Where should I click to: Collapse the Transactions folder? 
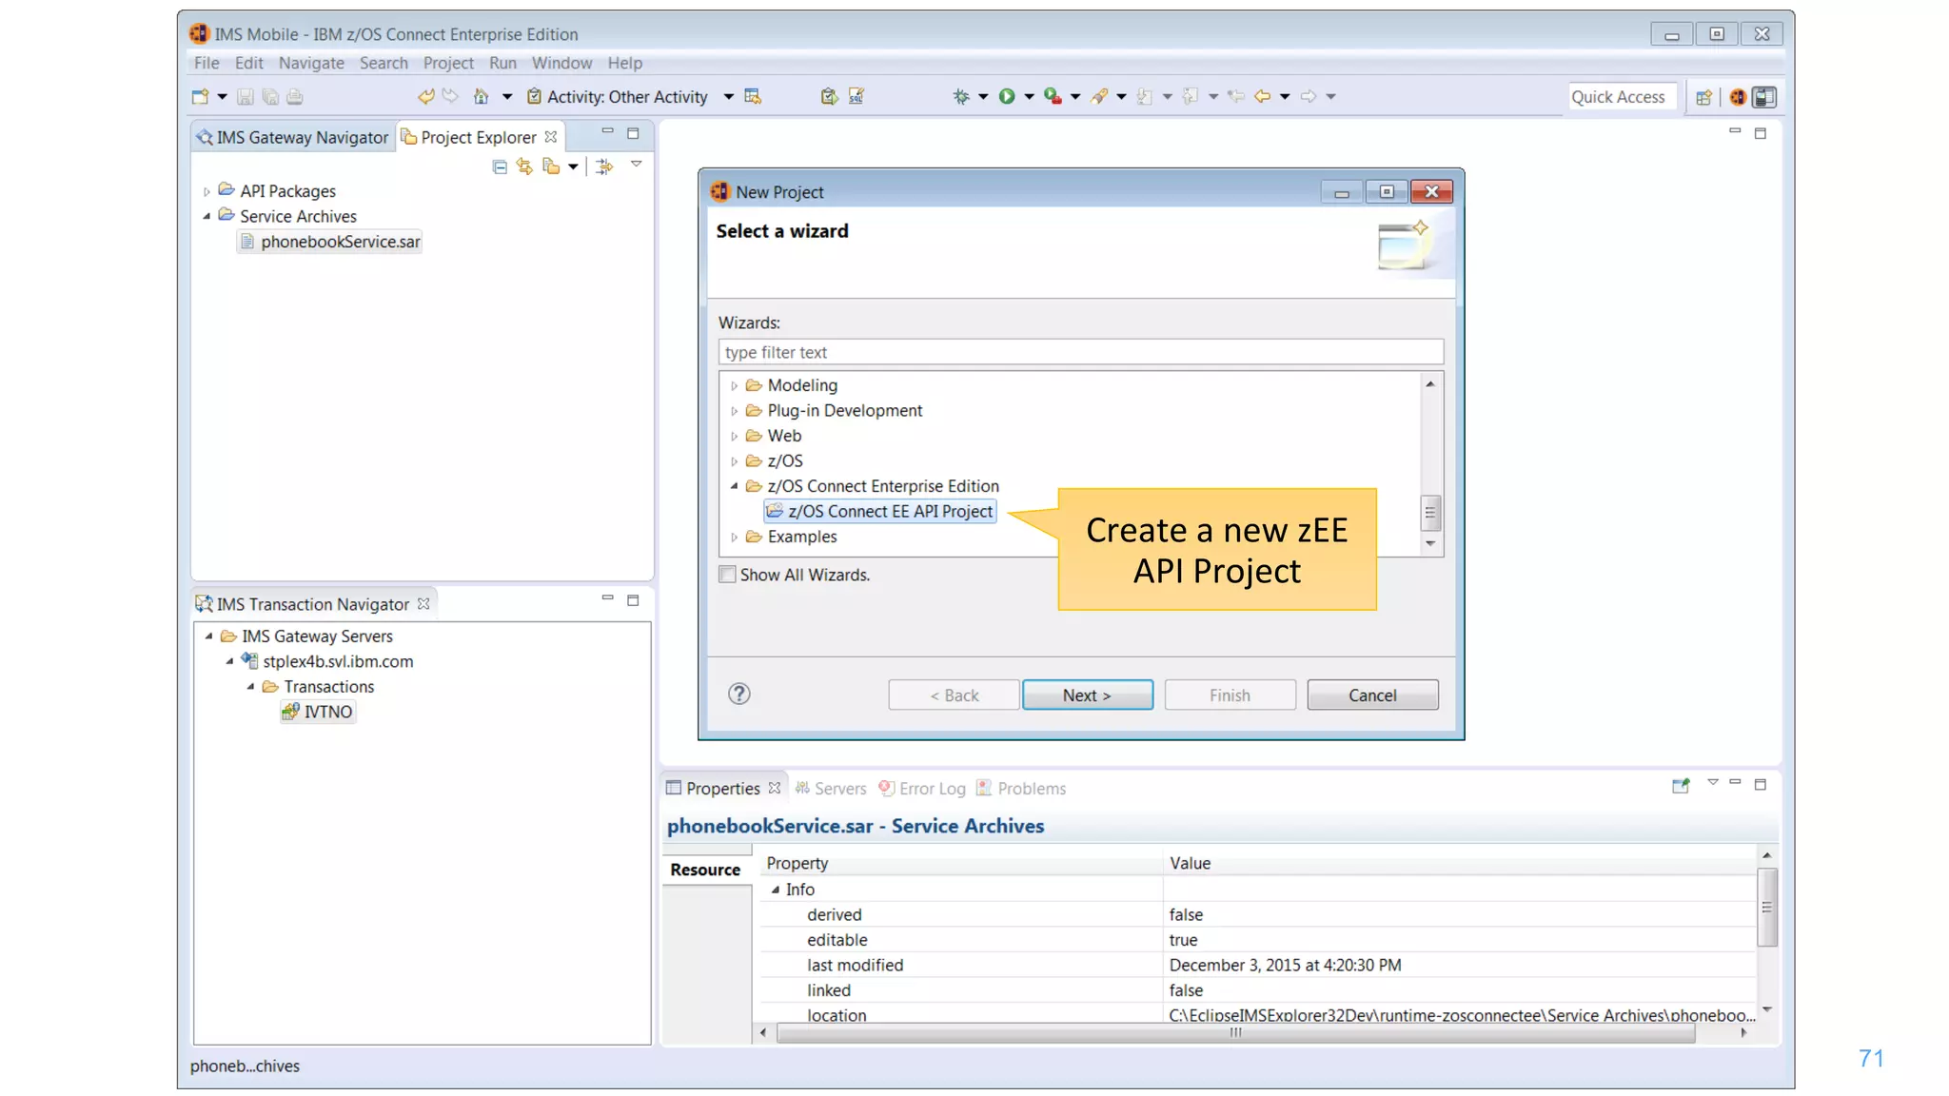tap(250, 686)
